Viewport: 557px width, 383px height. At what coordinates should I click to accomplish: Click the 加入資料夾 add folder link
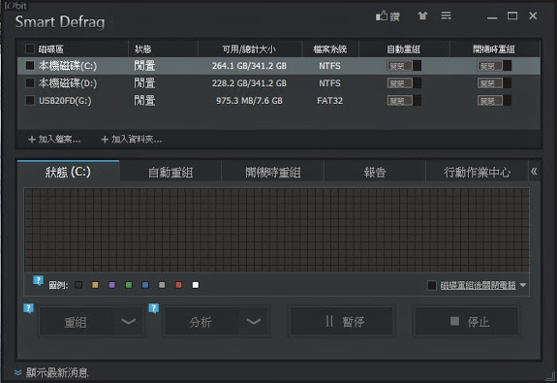[x=132, y=139]
